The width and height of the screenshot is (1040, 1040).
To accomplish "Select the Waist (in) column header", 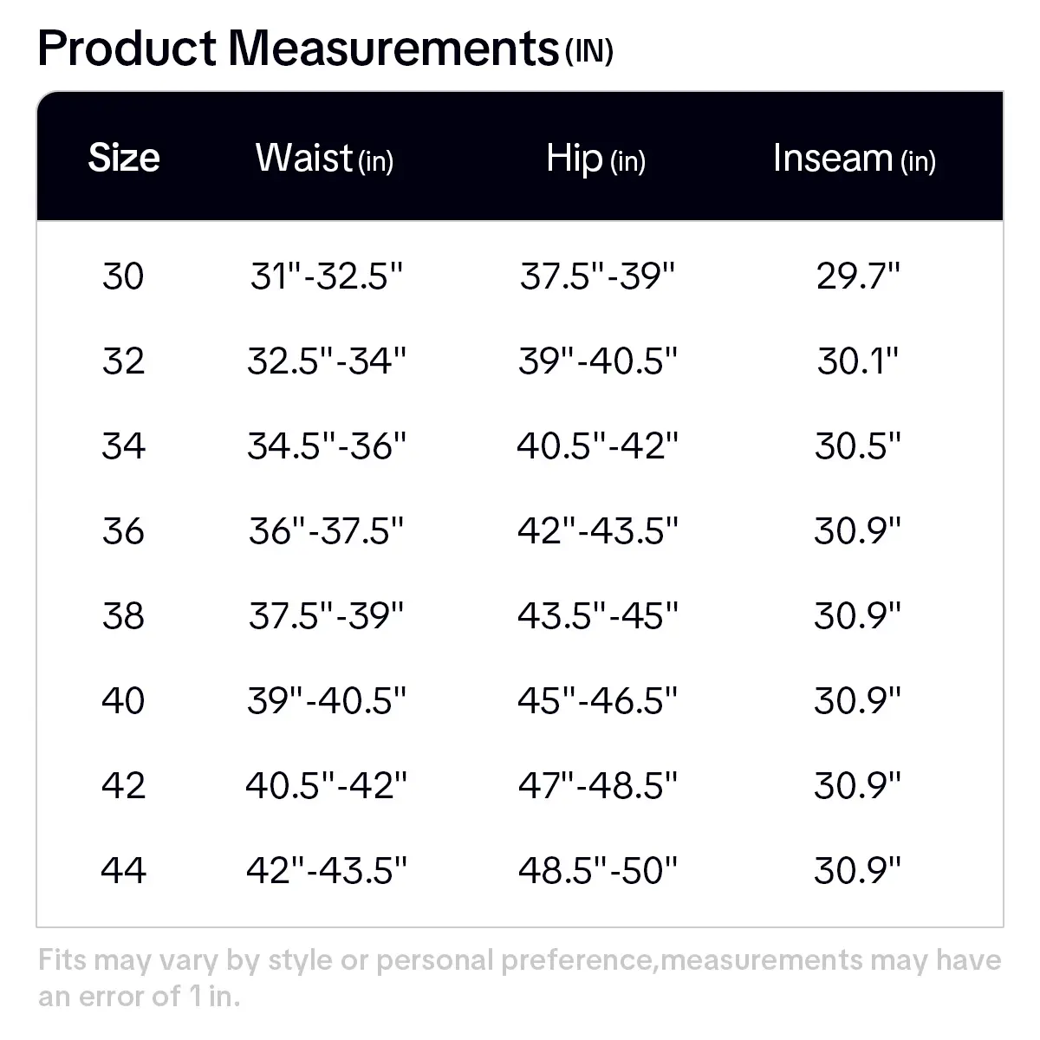I will pos(325,158).
